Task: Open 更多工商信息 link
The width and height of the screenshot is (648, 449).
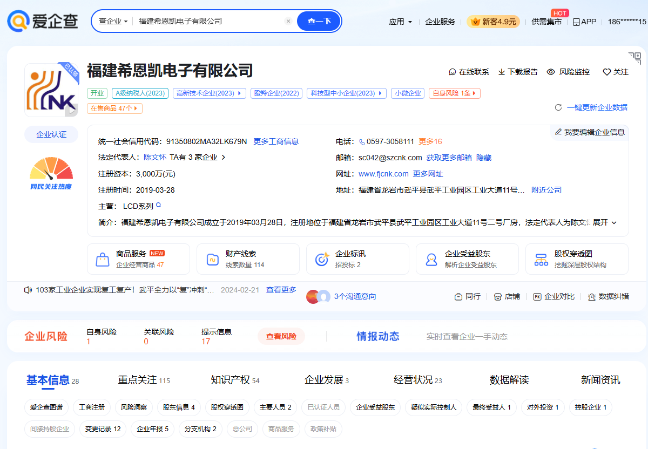Action: (276, 141)
